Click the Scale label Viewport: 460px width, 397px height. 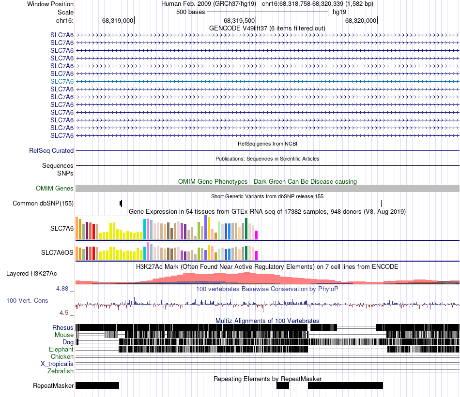(65, 12)
